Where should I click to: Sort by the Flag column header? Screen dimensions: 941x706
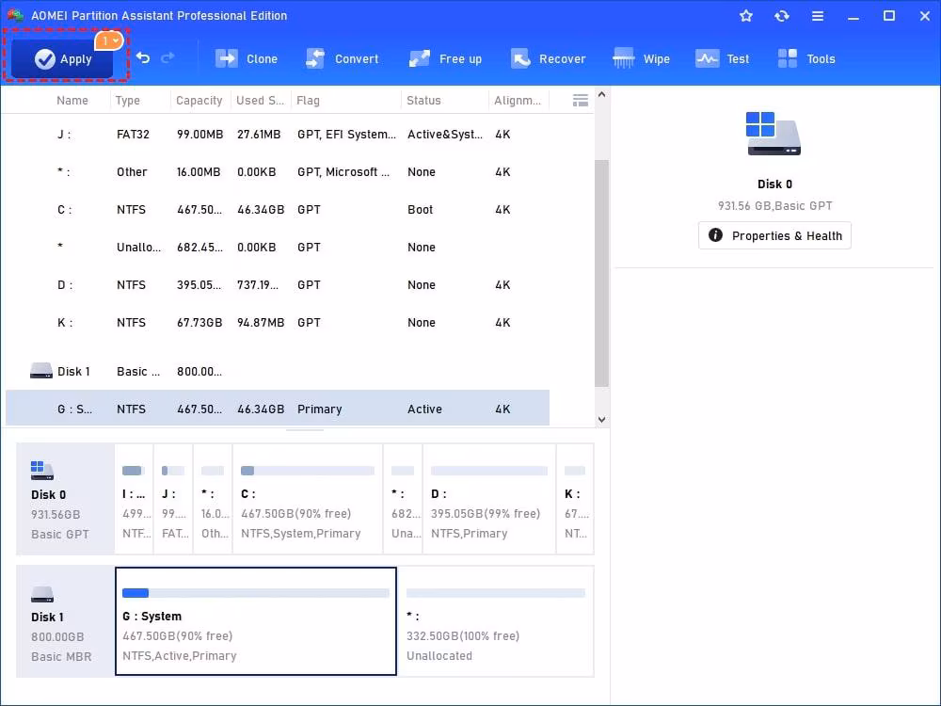click(308, 101)
